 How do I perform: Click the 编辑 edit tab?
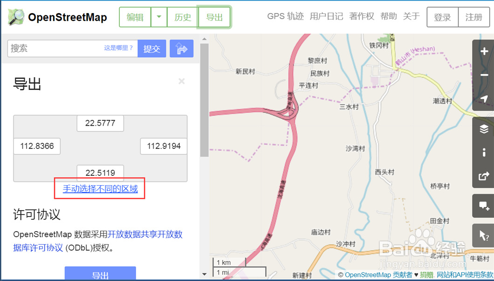[x=135, y=17]
